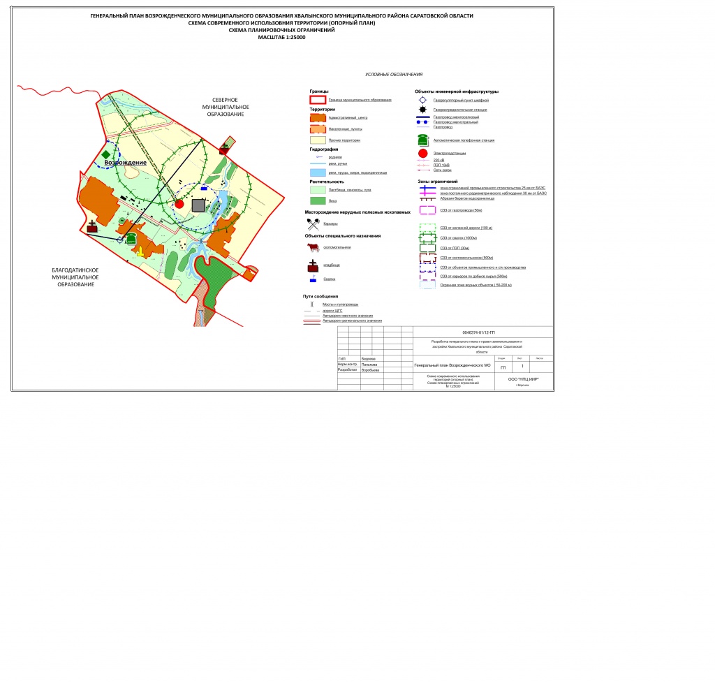Click the 'Электроподстанции' legend label
The width and height of the screenshot is (715, 683).
[x=450, y=153]
